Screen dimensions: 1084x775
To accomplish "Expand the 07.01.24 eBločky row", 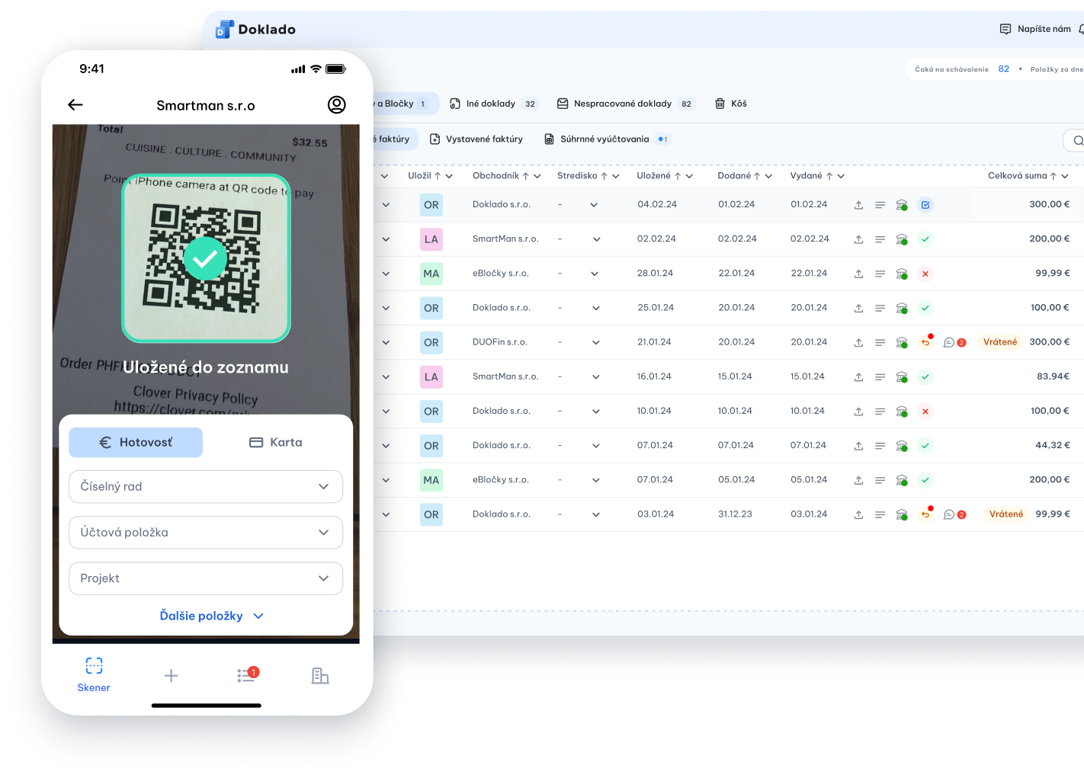I will [x=386, y=480].
